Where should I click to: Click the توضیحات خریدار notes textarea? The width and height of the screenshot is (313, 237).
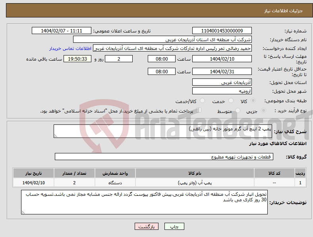pyautogui.click(x=144, y=202)
